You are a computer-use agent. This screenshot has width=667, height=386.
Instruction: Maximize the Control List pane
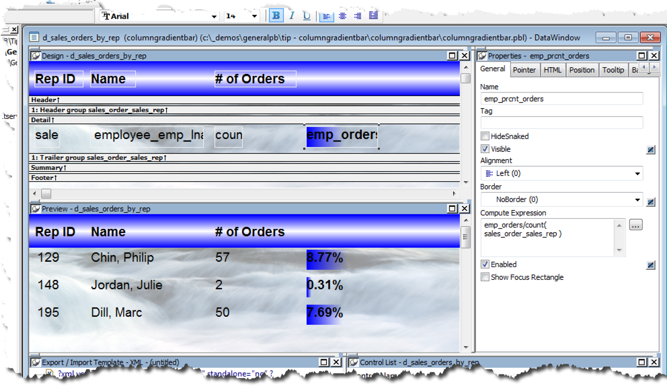(x=642, y=363)
